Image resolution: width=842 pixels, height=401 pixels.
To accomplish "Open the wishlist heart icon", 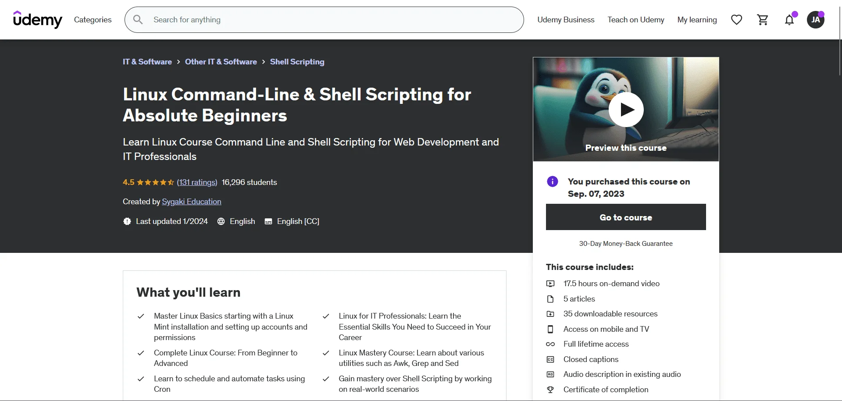I will click(736, 20).
